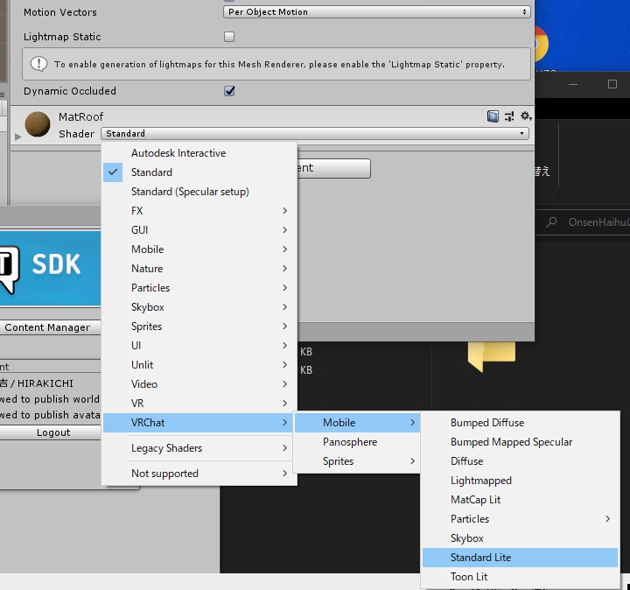630x590 pixels.
Task: Choose the Standard Lite shader
Action: pyautogui.click(x=520, y=558)
